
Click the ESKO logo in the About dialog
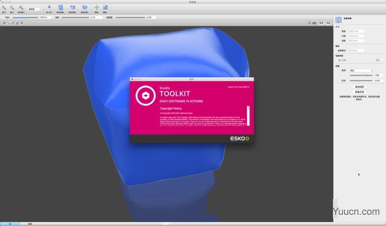239,139
